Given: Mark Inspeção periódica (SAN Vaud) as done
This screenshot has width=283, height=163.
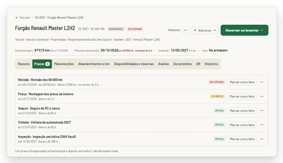Looking at the screenshot, I should pyautogui.click(x=242, y=139).
